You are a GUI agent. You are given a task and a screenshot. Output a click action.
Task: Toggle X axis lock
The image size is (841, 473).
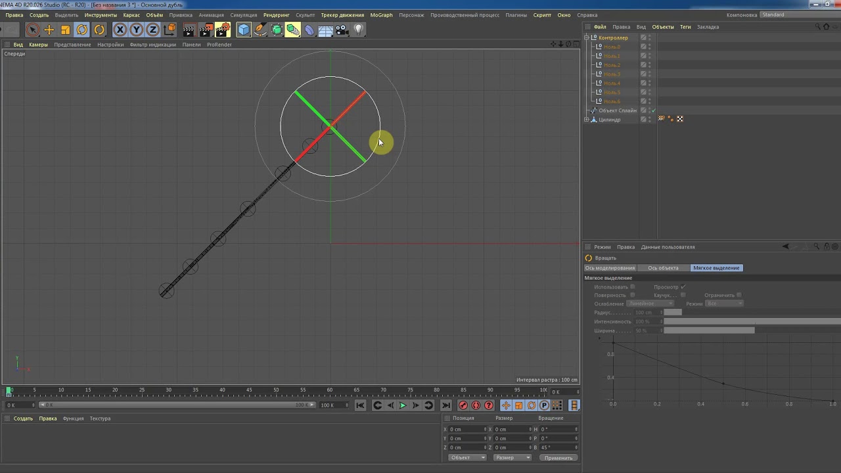120,30
